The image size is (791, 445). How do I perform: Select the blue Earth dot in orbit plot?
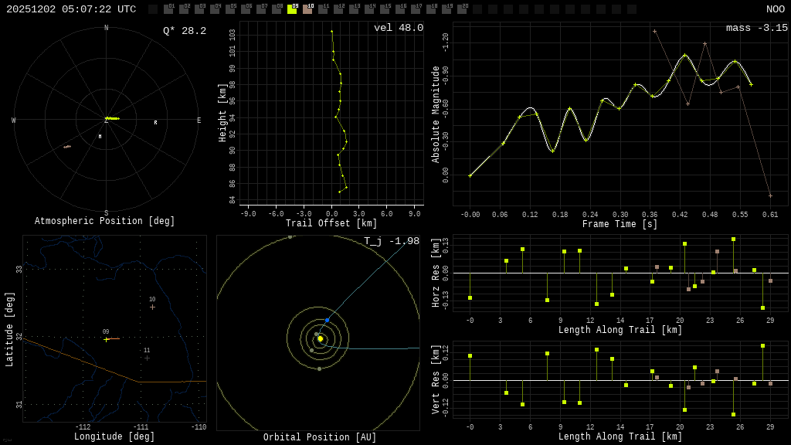click(327, 320)
